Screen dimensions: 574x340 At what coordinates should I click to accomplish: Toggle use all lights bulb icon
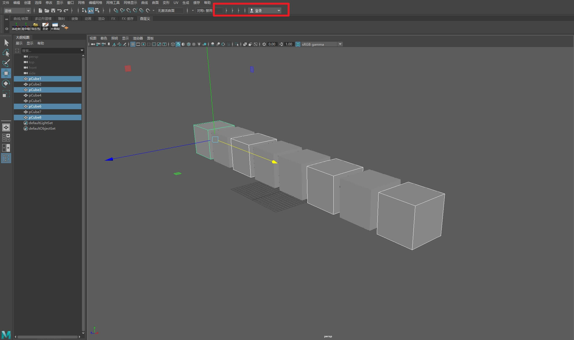point(199,44)
